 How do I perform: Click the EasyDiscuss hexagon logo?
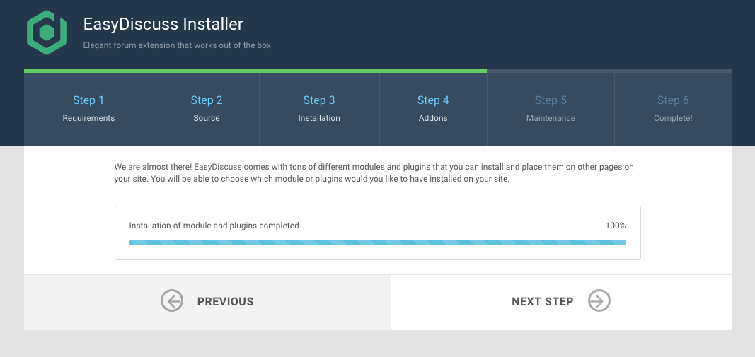pyautogui.click(x=47, y=33)
